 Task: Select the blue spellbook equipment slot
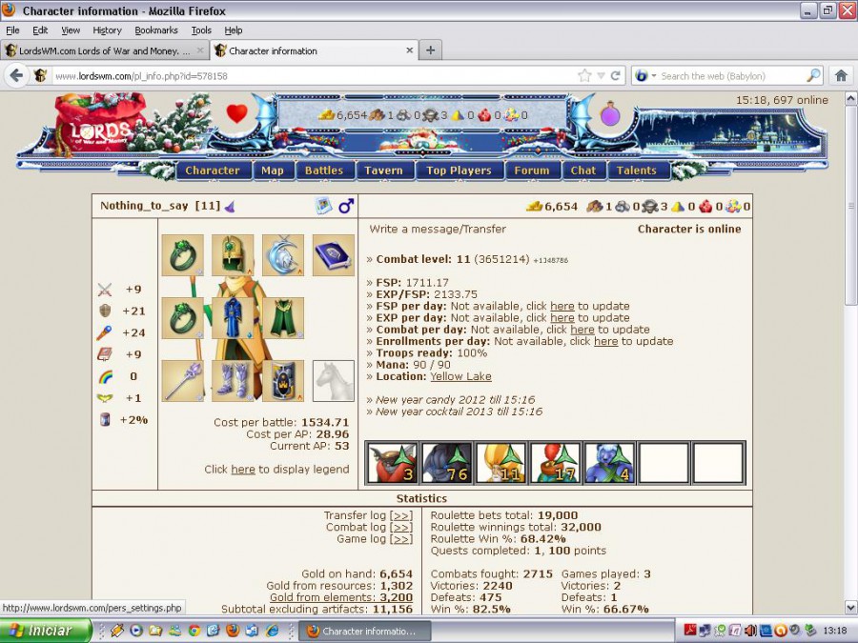pos(334,255)
